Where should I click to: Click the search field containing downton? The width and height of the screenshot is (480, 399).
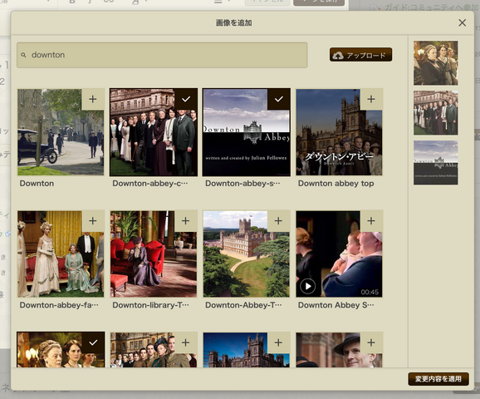(x=162, y=55)
